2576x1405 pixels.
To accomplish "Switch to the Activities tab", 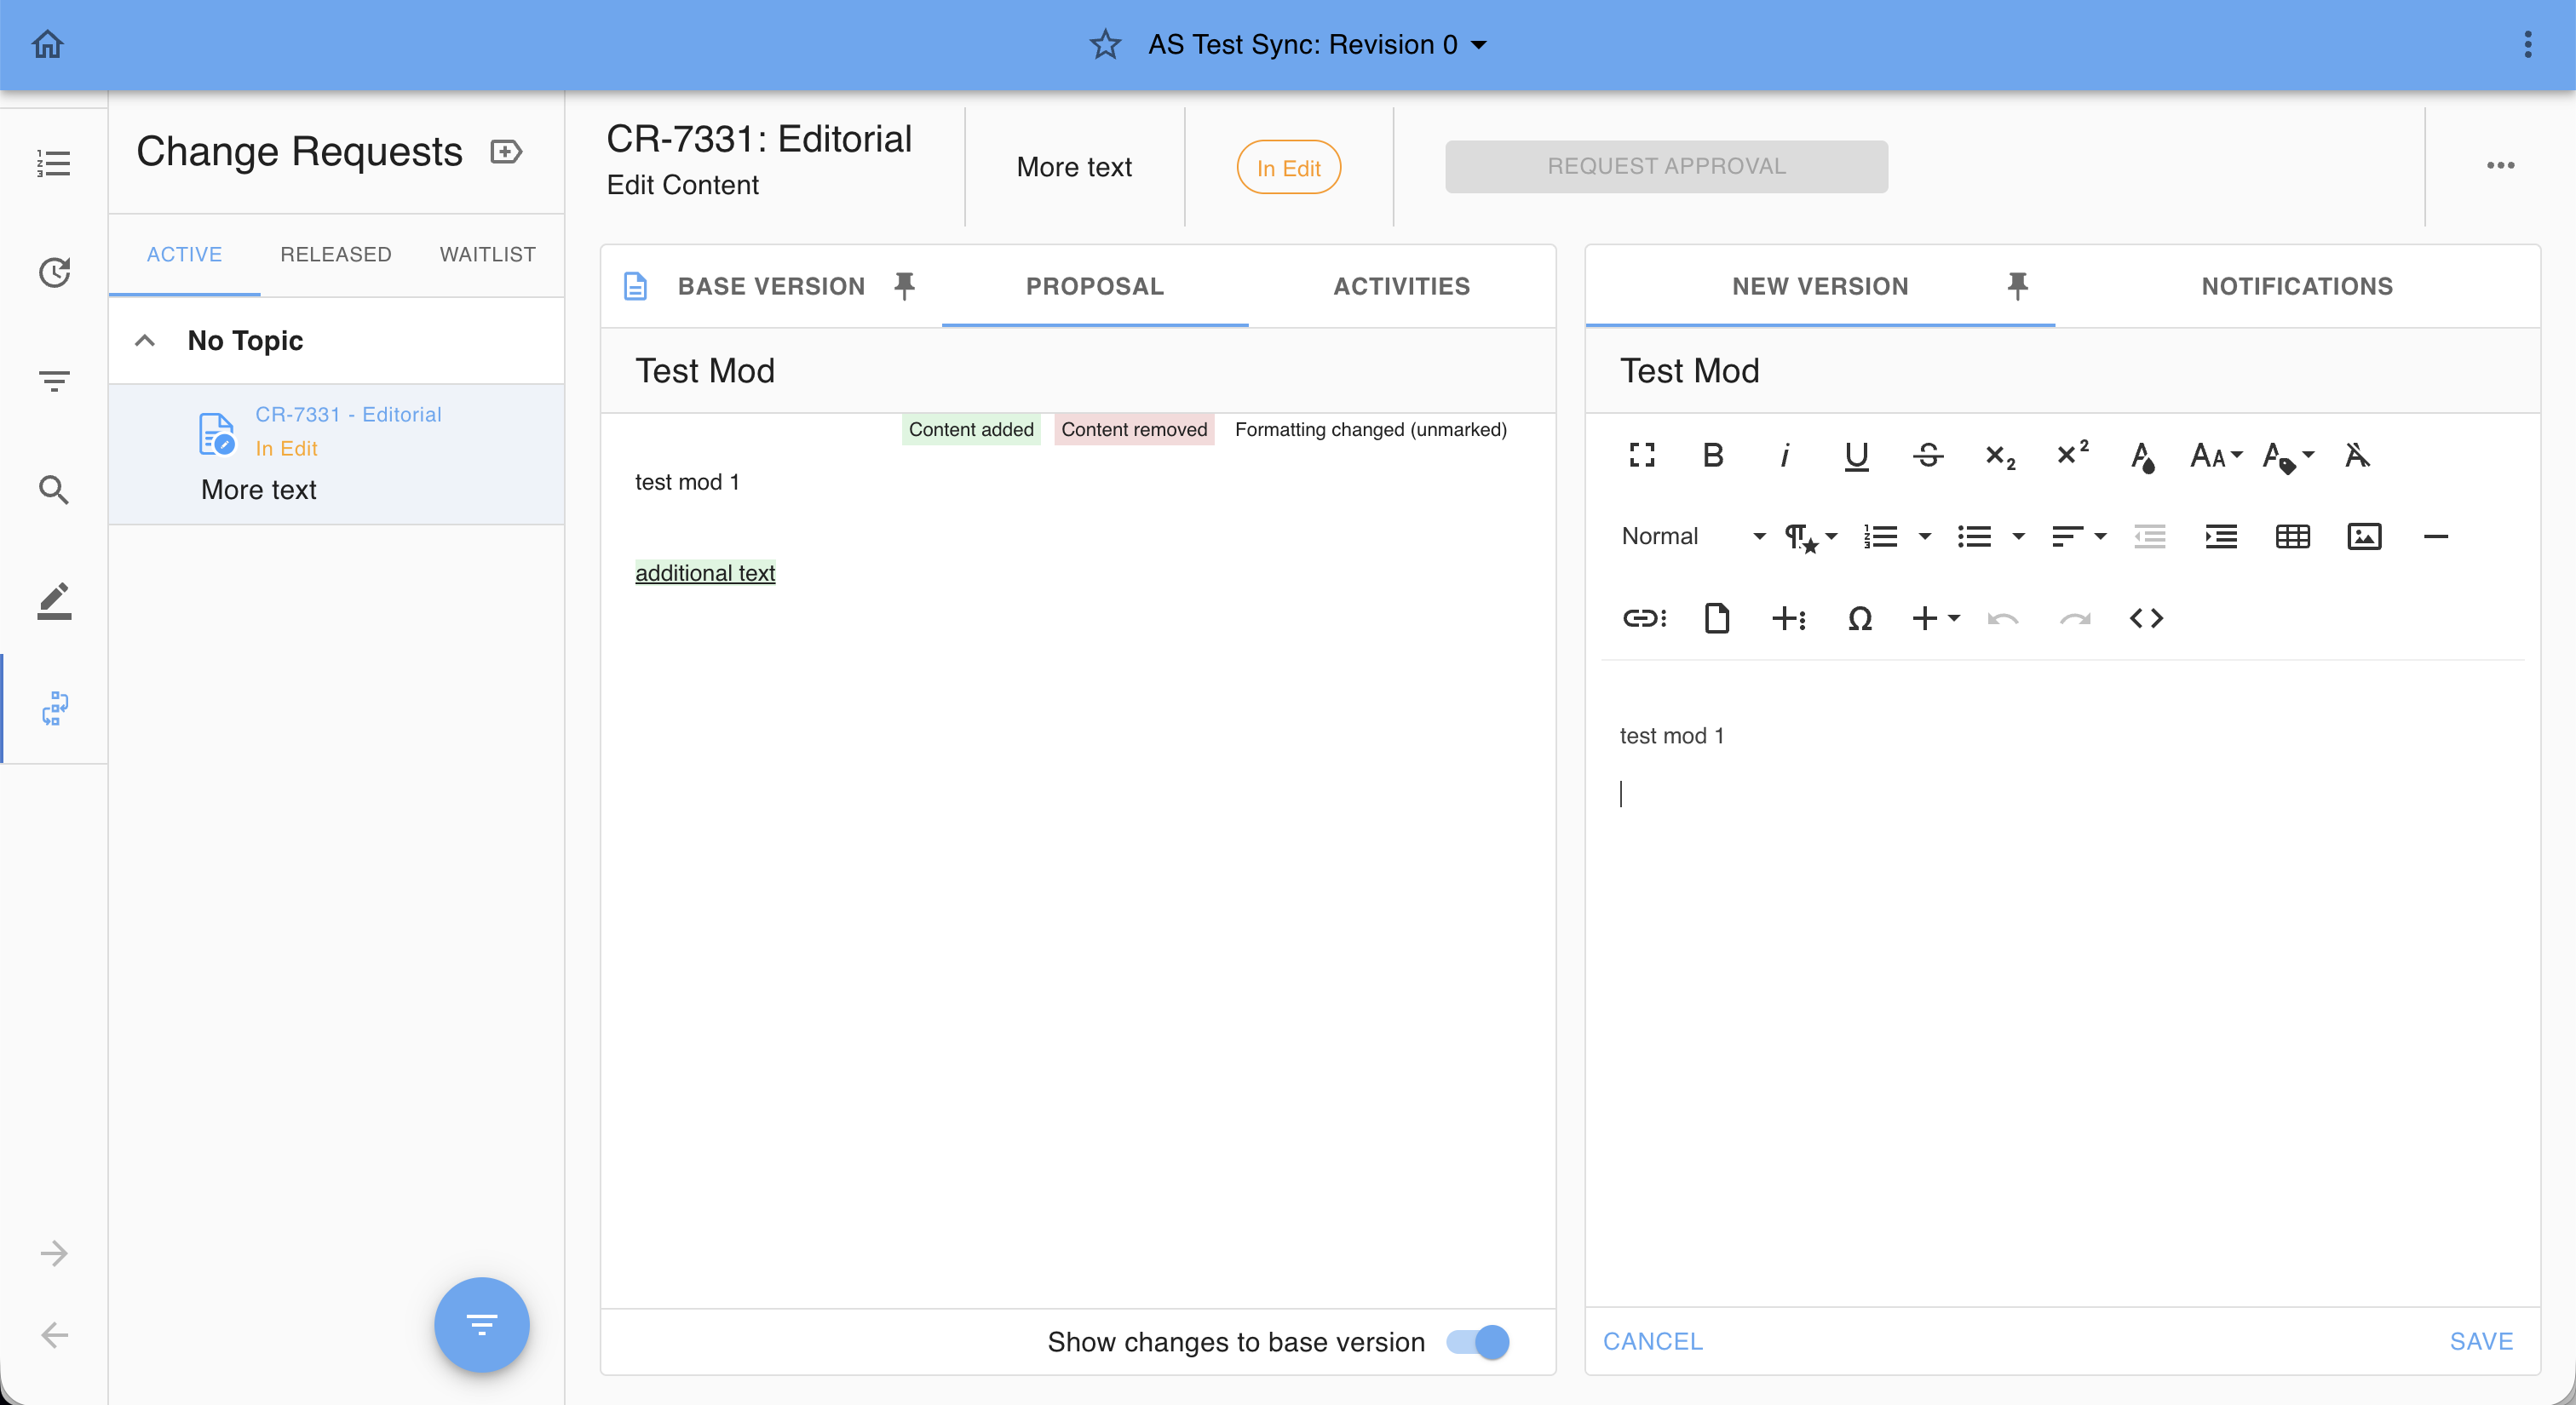I will tap(1401, 286).
